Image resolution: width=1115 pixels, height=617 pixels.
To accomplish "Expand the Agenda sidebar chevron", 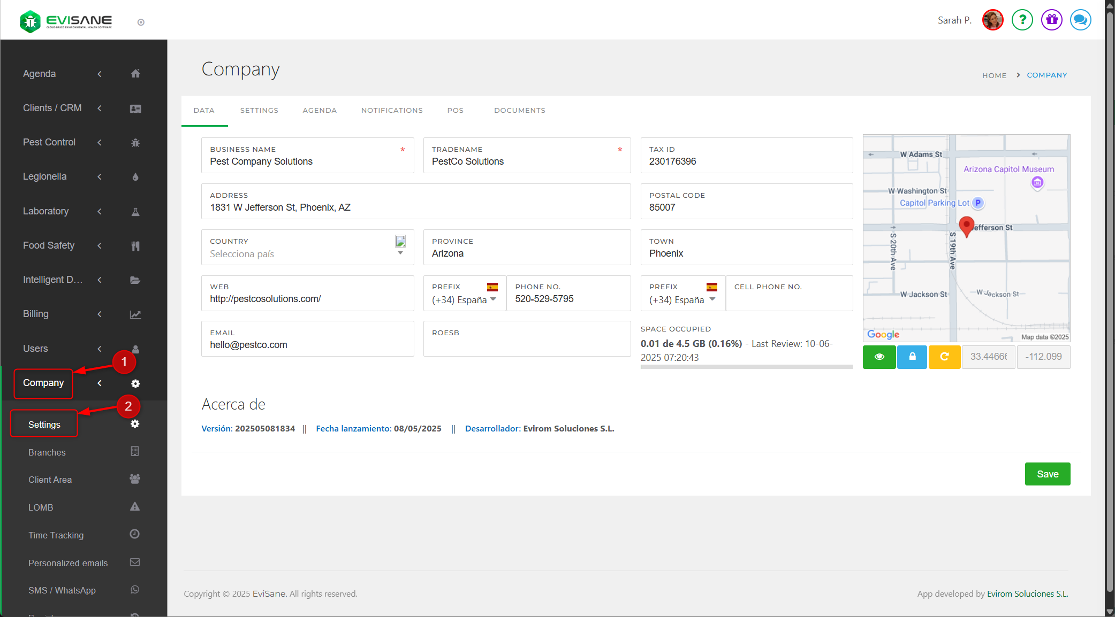I will pos(100,74).
